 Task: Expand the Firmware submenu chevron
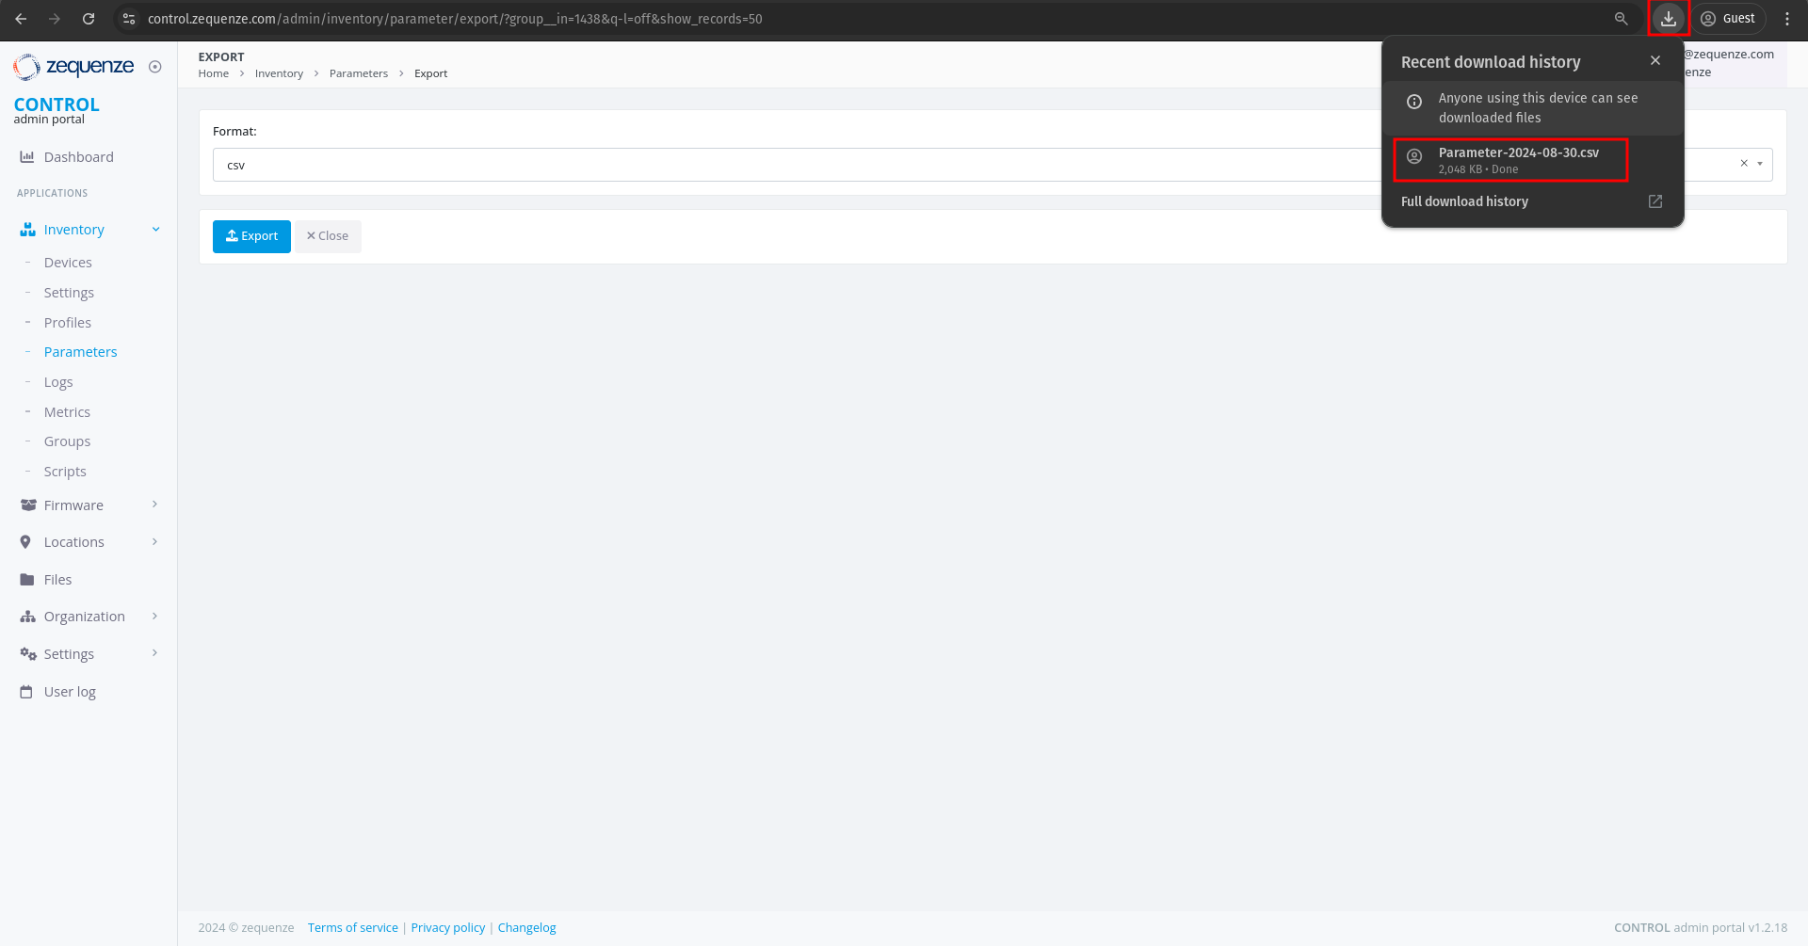[x=154, y=505]
